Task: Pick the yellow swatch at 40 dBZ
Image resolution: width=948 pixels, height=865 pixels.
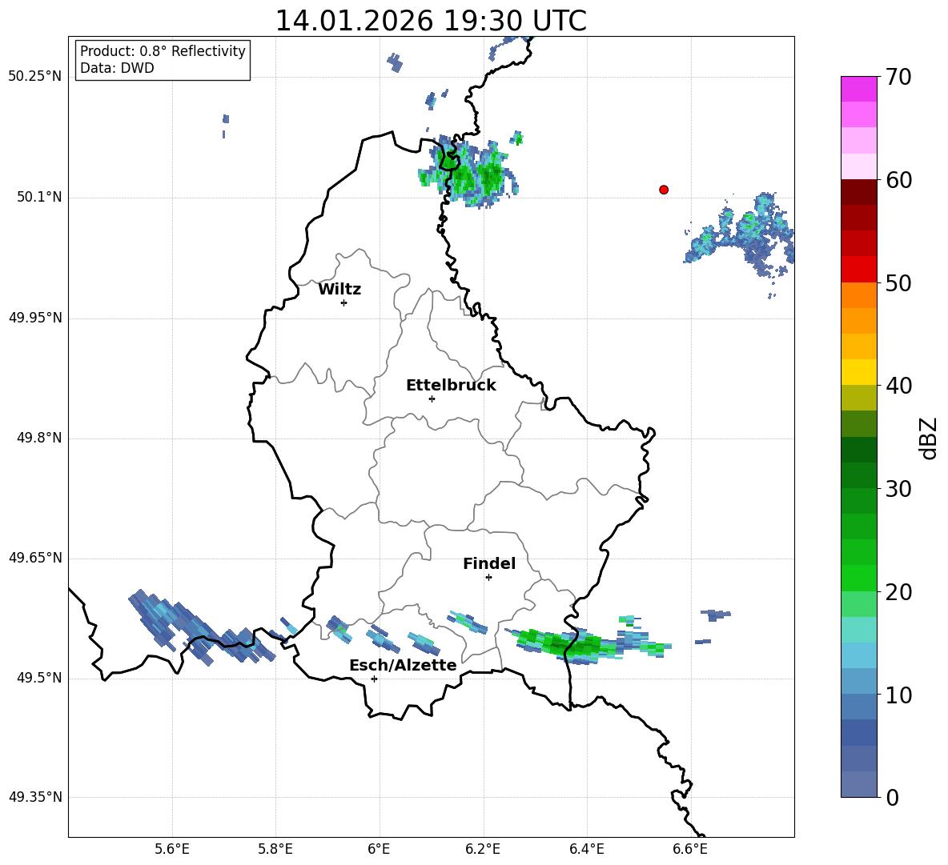Action: [x=859, y=372]
